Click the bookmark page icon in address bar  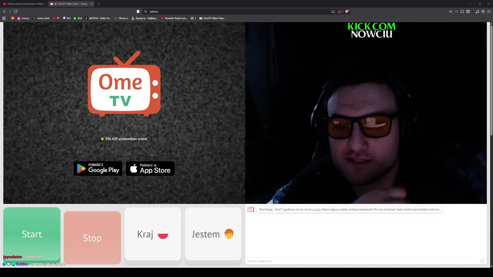[x=138, y=12]
